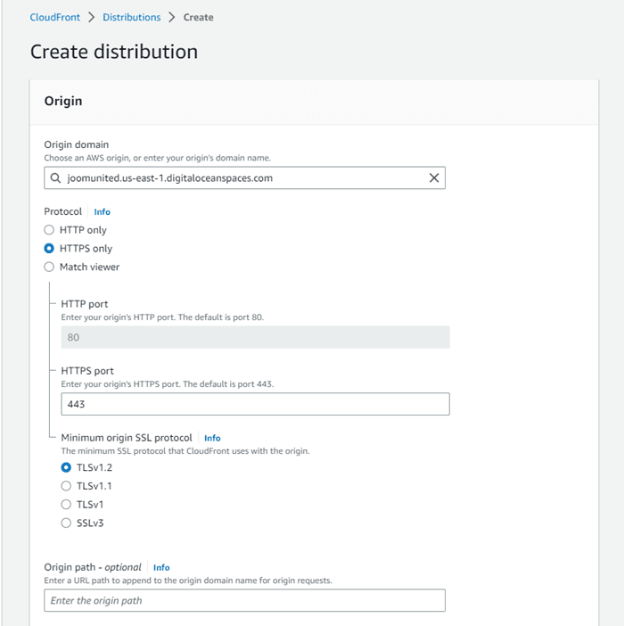Select HTTP only protocol
This screenshot has width=624, height=626.
[x=50, y=230]
